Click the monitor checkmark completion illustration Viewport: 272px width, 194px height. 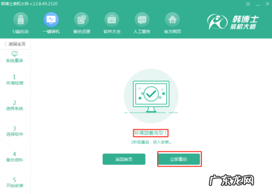(151, 96)
